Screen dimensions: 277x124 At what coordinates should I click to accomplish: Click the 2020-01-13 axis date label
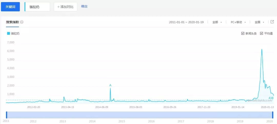point(267,107)
